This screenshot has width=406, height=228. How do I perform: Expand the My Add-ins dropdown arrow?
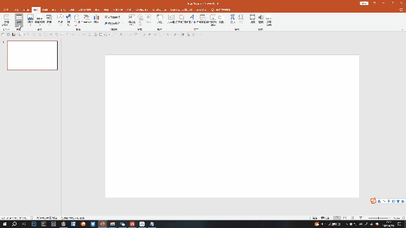point(122,23)
